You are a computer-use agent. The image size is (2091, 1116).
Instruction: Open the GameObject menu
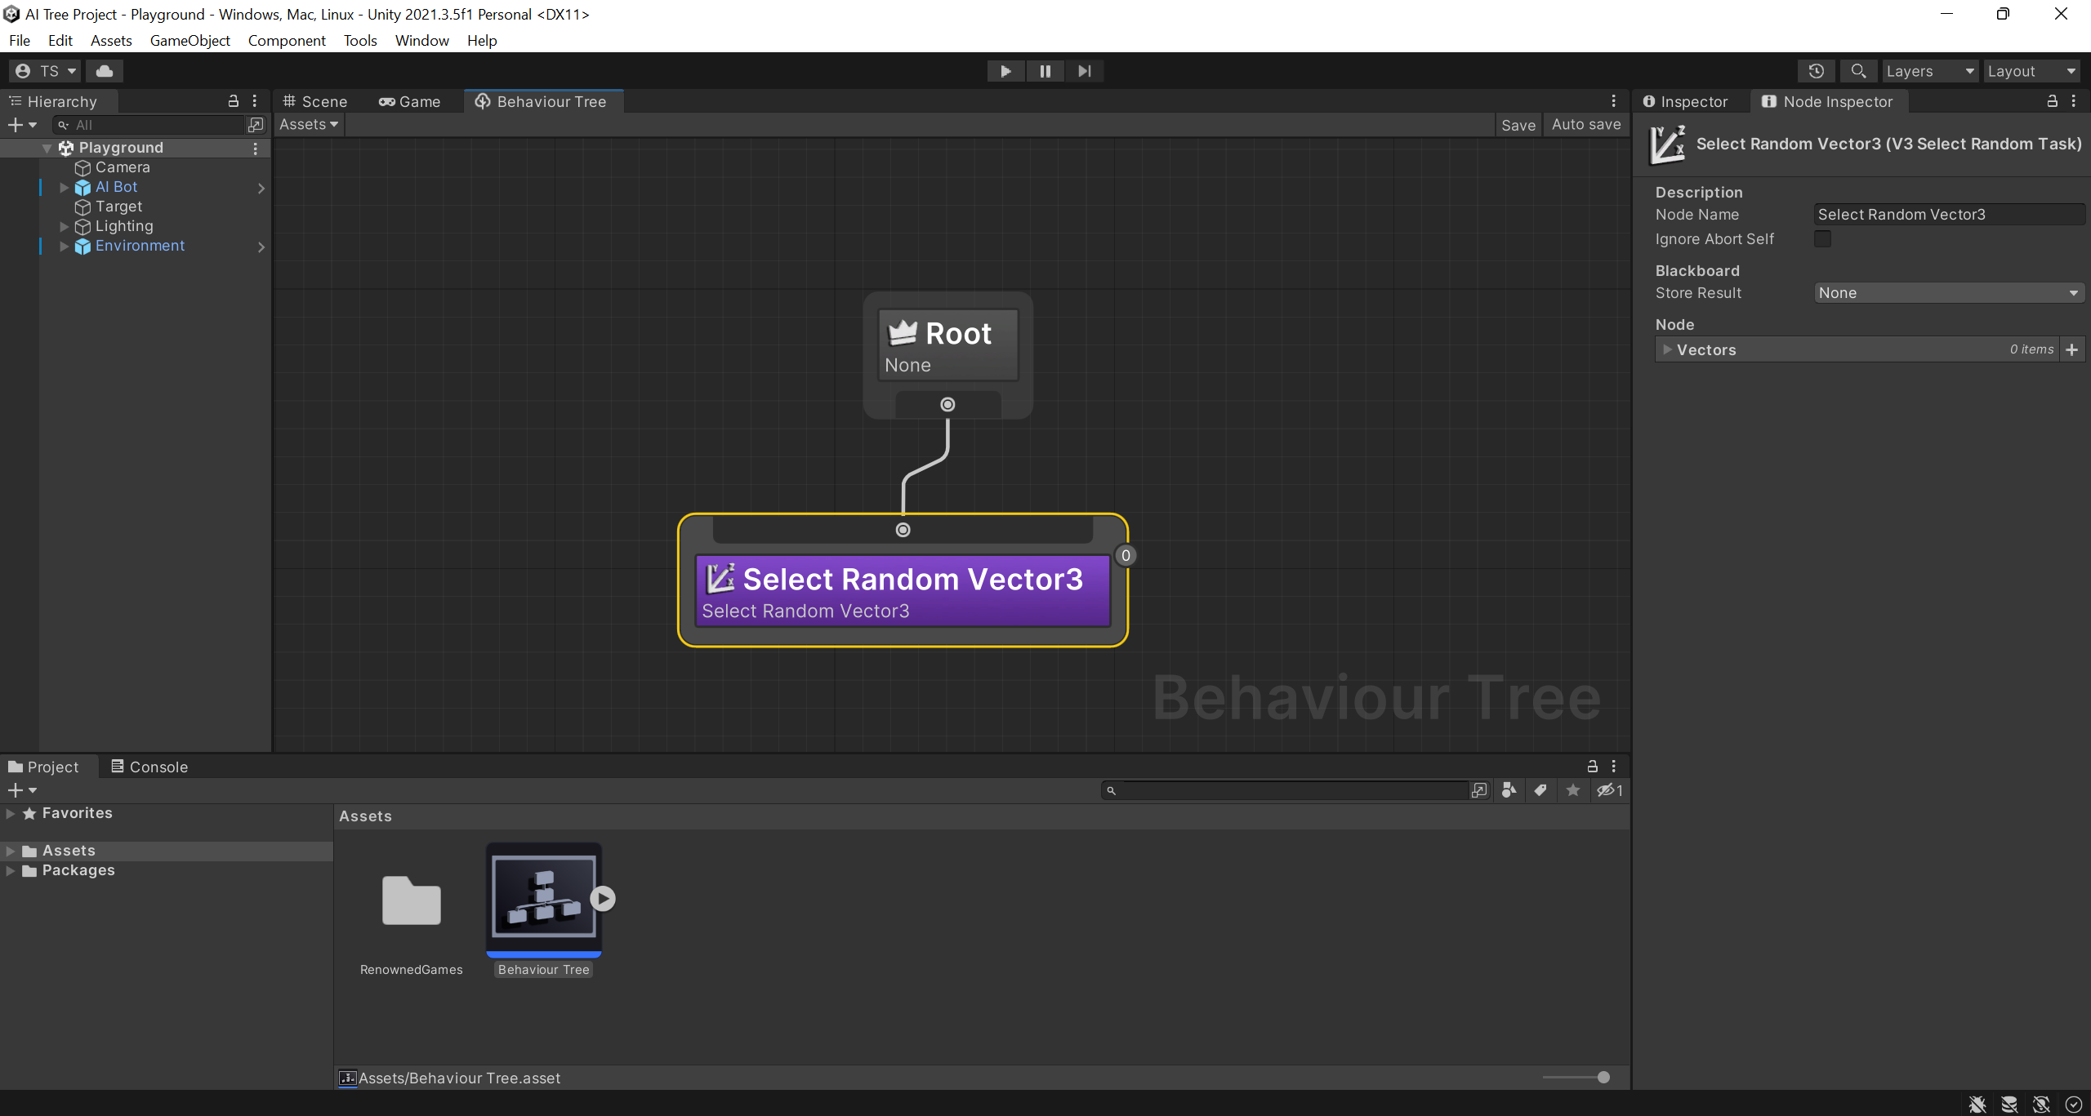coord(189,40)
